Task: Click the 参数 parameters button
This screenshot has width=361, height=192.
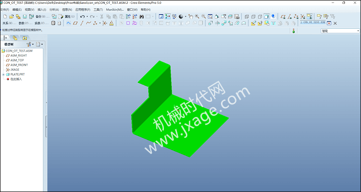Action: [x=24, y=23]
